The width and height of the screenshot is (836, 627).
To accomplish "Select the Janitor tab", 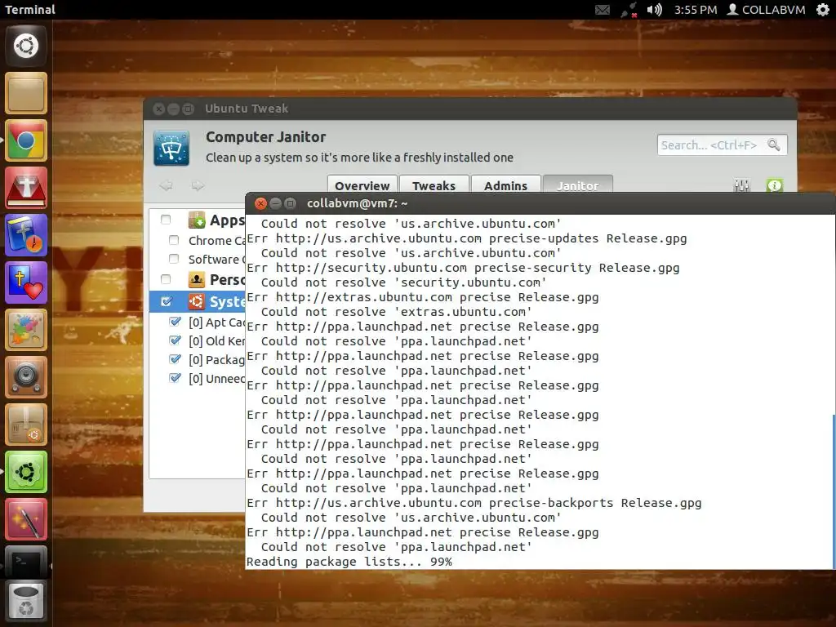I will pos(578,185).
